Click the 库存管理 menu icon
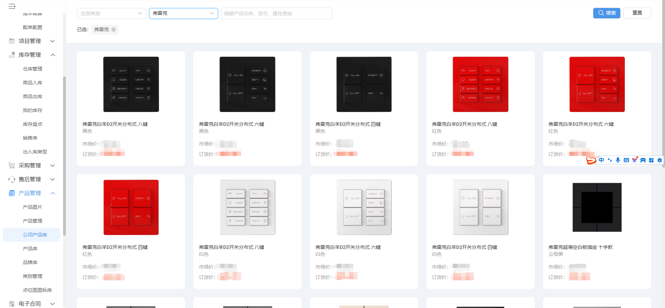 12,55
